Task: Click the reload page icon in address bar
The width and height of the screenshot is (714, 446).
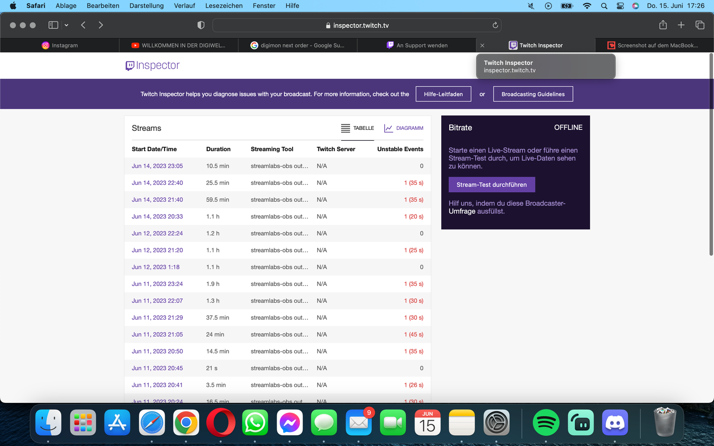Action: pyautogui.click(x=495, y=25)
